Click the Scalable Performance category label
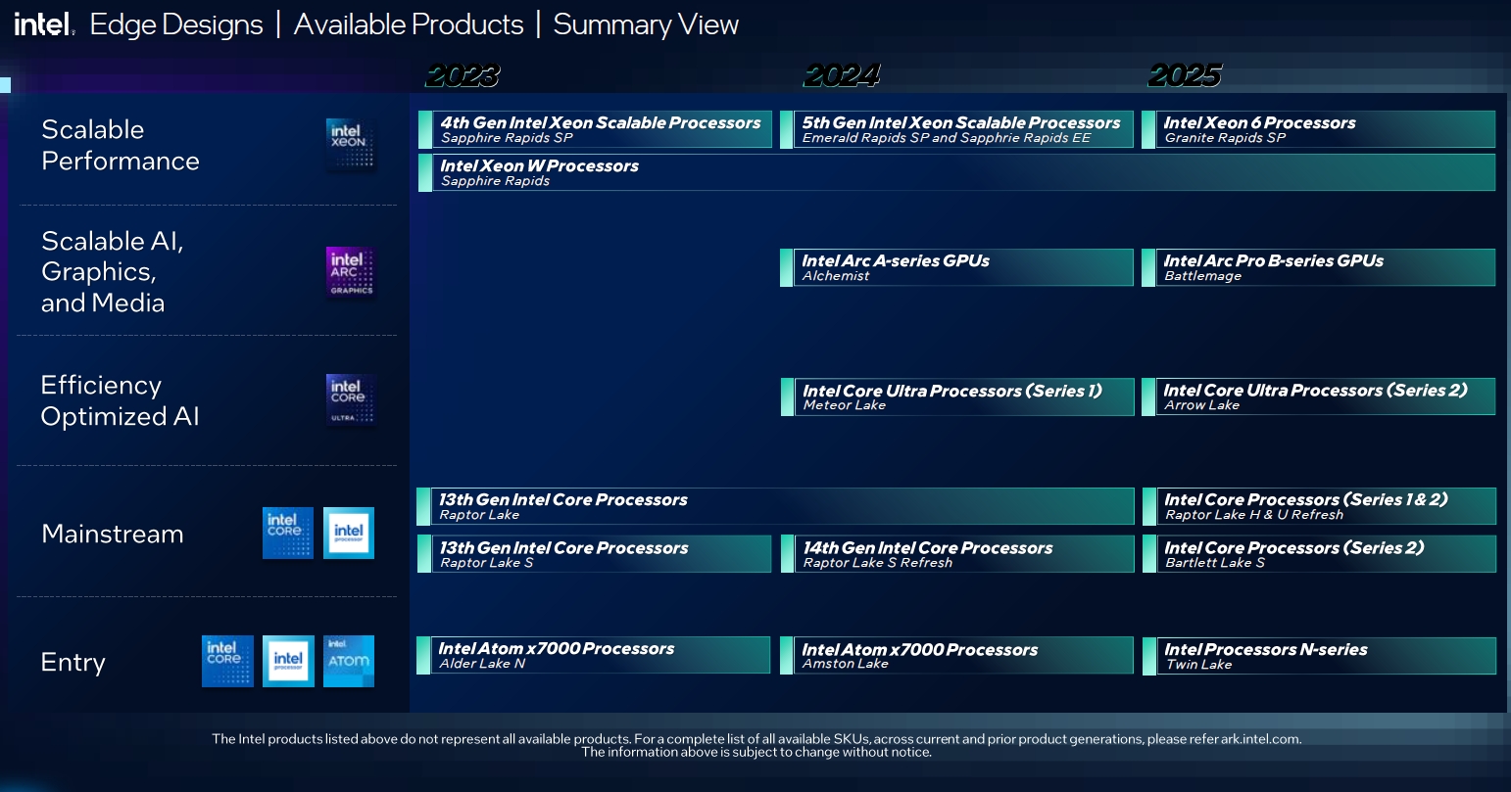1511x792 pixels. click(121, 145)
